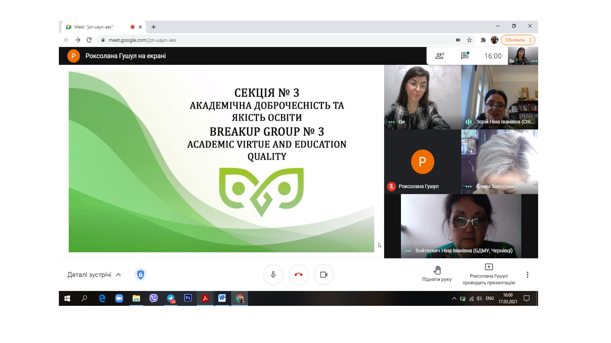Click your self-view thumbnail in header
Viewport: 611px width, 343px height.
coord(523,56)
